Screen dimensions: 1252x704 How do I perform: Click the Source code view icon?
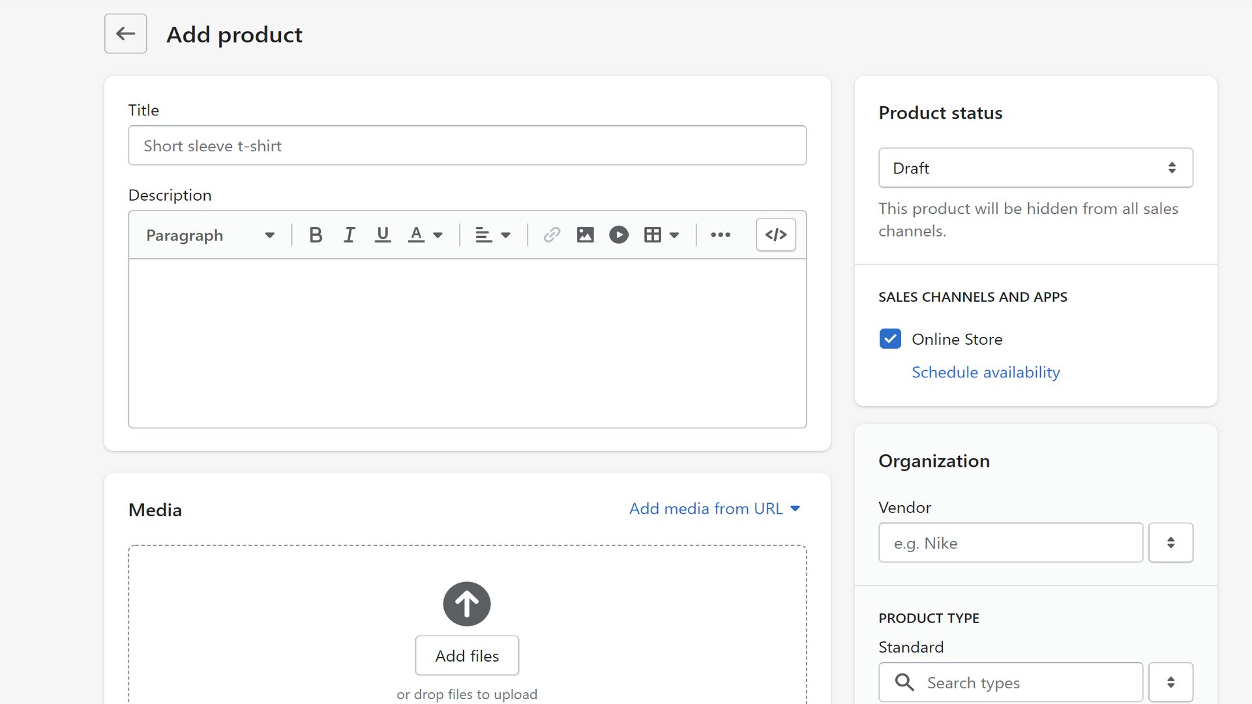[x=775, y=235]
